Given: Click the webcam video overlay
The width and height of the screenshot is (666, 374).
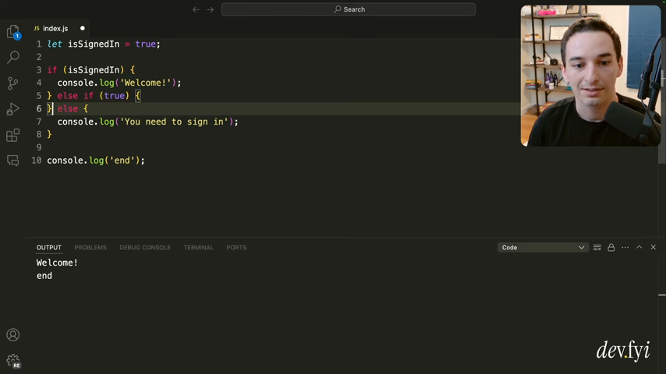Looking at the screenshot, I should tap(590, 76).
